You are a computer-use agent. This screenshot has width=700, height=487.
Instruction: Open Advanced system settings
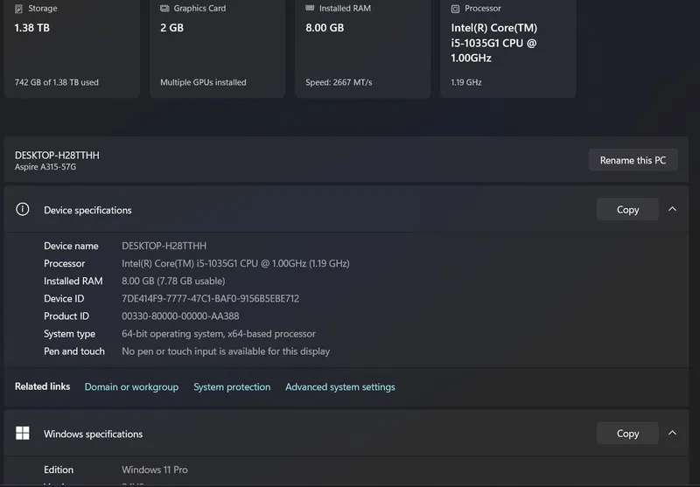click(x=340, y=387)
